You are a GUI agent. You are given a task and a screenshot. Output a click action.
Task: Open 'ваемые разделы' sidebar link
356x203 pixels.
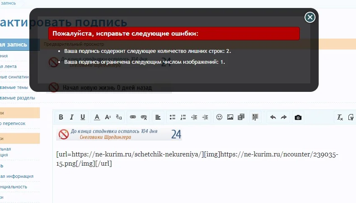[x=18, y=98]
